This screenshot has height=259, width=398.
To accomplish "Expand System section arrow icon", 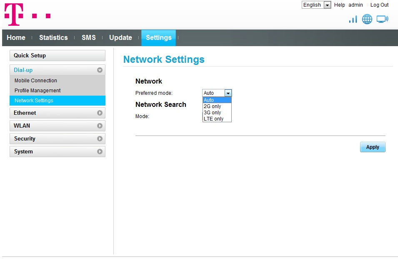I will tap(100, 151).
